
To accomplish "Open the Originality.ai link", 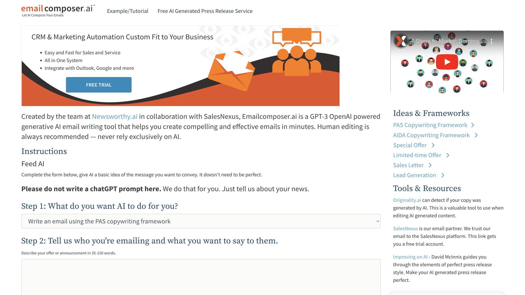I will (407, 200).
